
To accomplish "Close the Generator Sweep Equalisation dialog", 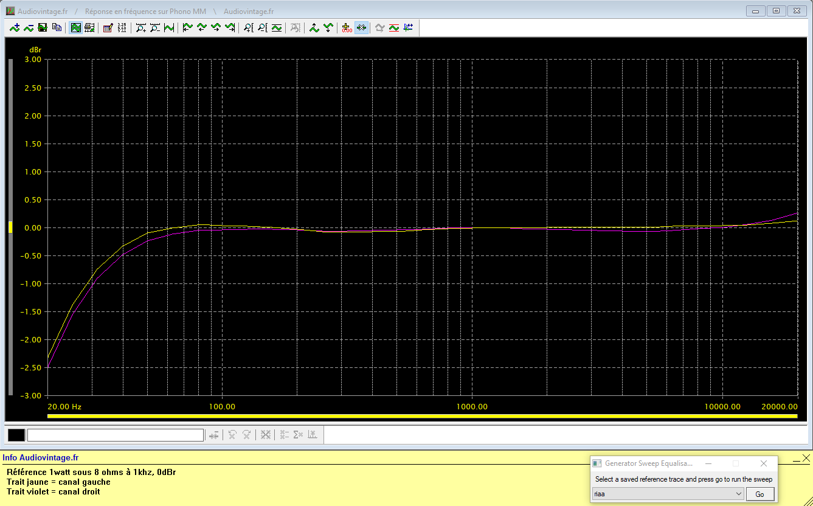I will 764,463.
